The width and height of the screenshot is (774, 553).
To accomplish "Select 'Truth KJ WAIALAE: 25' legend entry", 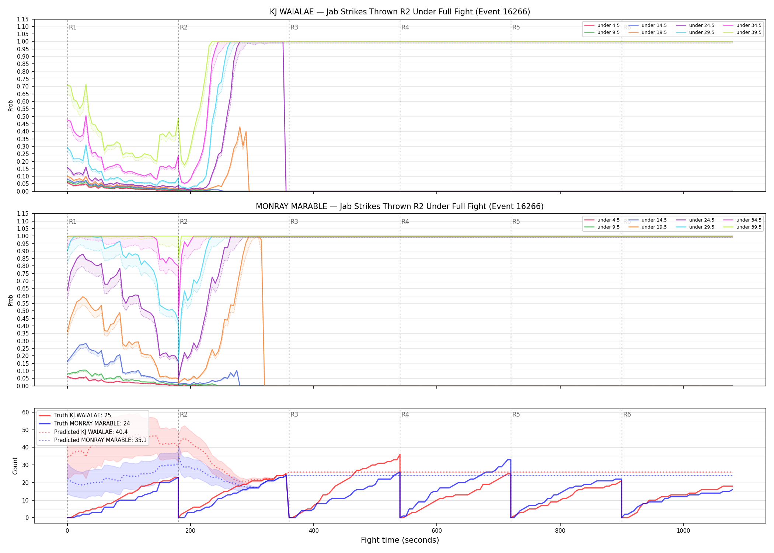I will coord(75,415).
